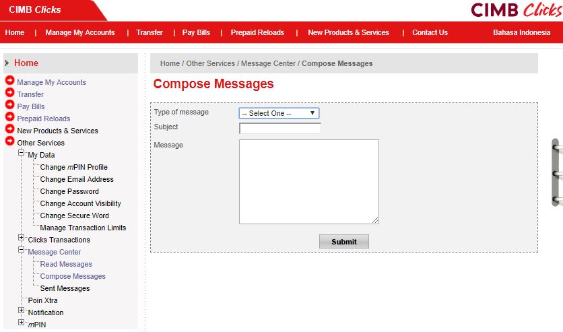Open Pay Bills link in the sidebar
This screenshot has width=563, height=332.
(31, 106)
